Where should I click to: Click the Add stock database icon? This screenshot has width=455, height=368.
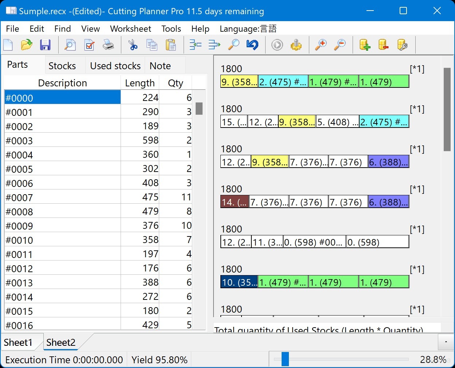pyautogui.click(x=365, y=45)
